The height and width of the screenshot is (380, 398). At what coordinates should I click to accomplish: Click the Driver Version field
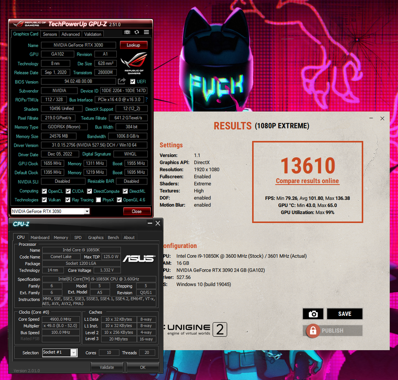(x=94, y=145)
